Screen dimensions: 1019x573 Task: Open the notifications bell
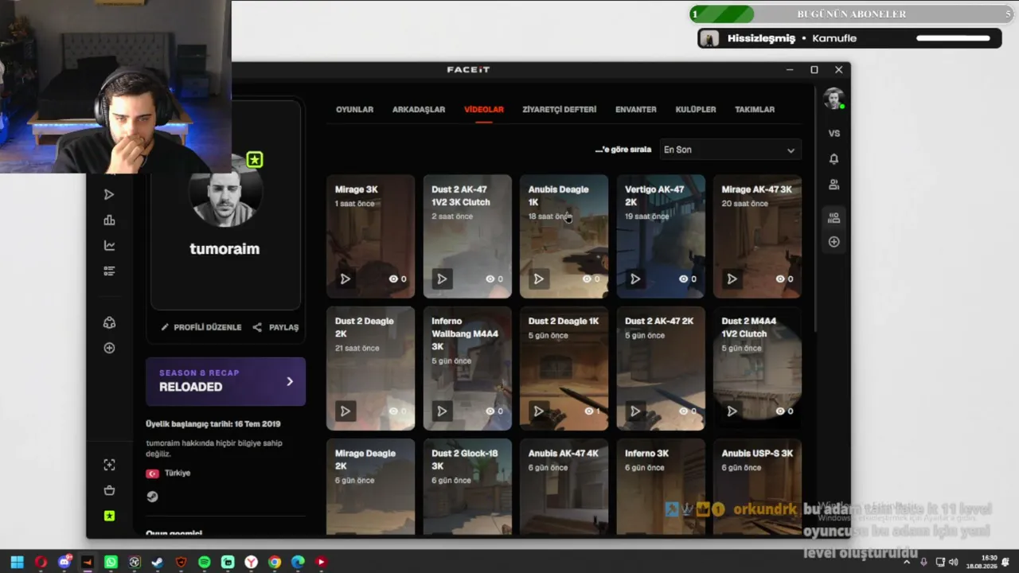tap(834, 159)
